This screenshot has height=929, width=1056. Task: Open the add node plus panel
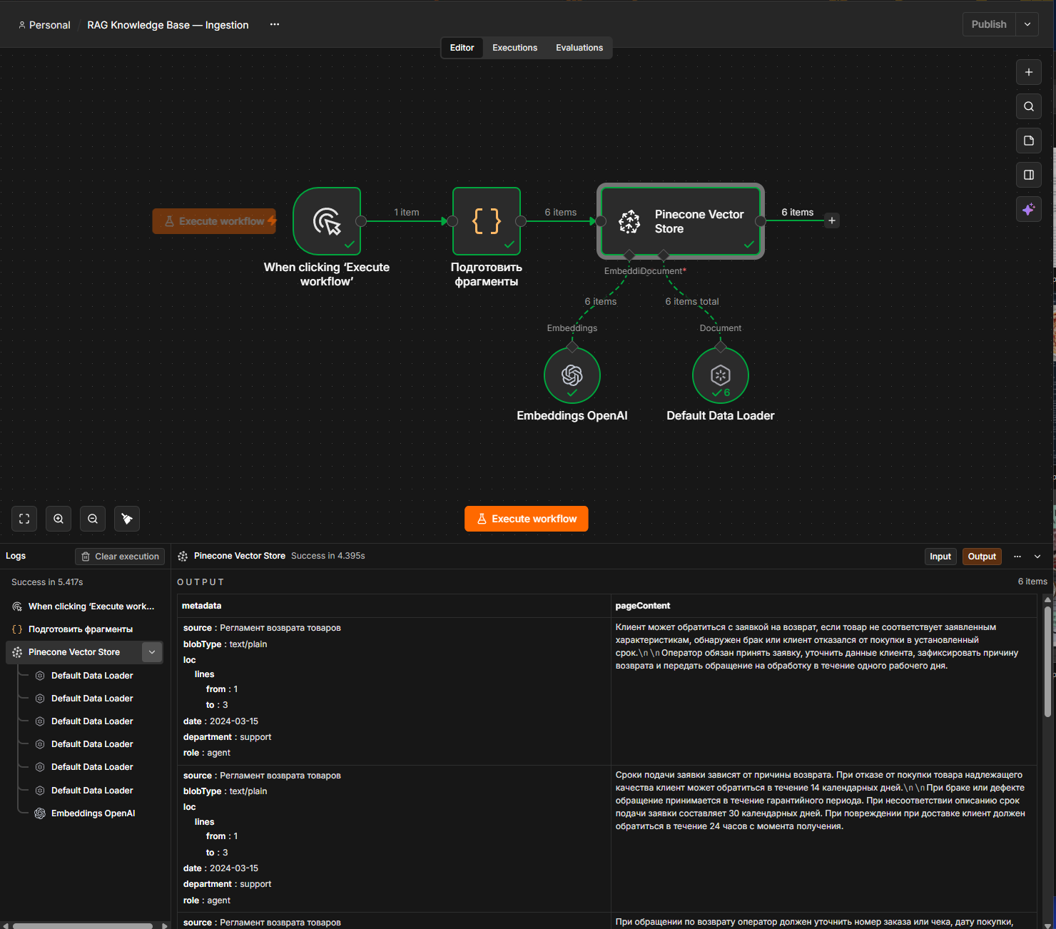[1028, 72]
